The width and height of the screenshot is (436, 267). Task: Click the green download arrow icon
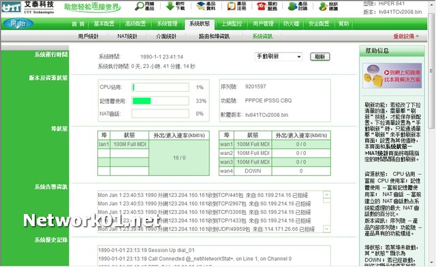point(170,6)
